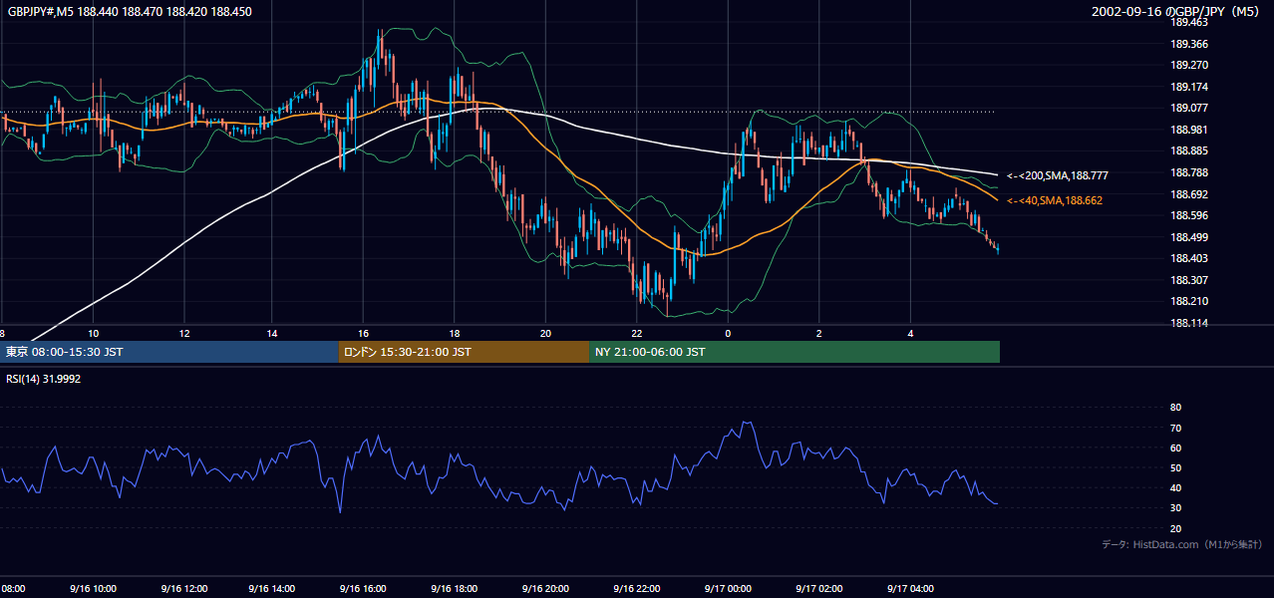Click the bottom time label 9/17 00:00
1274x598 pixels.
[728, 589]
